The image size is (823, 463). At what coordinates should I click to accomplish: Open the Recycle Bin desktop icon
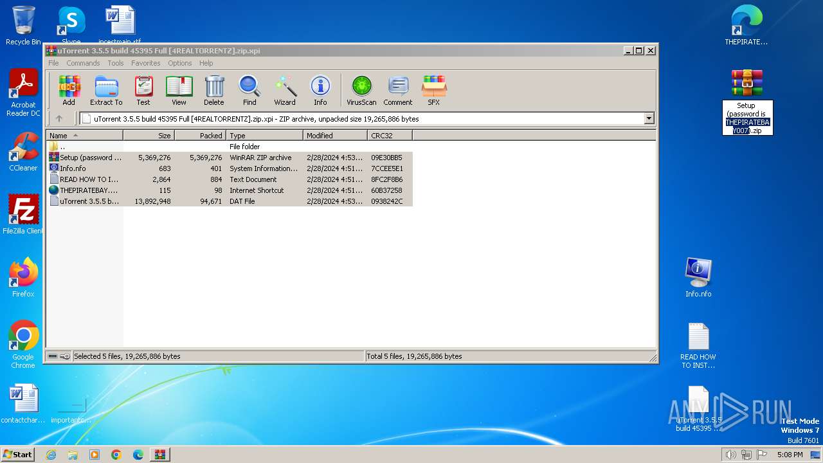pyautogui.click(x=23, y=26)
